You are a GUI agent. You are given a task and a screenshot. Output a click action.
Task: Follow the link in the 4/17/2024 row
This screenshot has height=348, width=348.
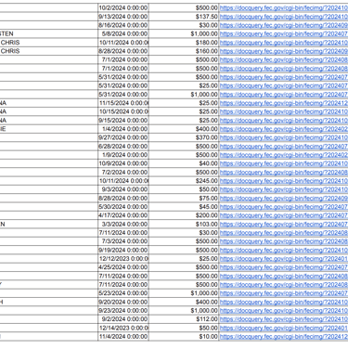(284, 215)
